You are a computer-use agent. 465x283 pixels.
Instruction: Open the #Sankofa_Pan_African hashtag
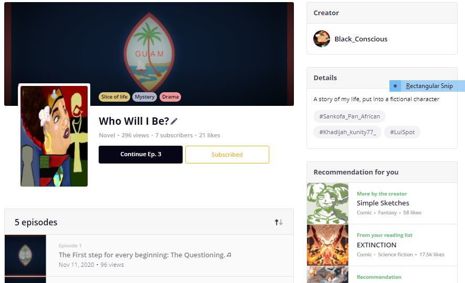tap(350, 116)
